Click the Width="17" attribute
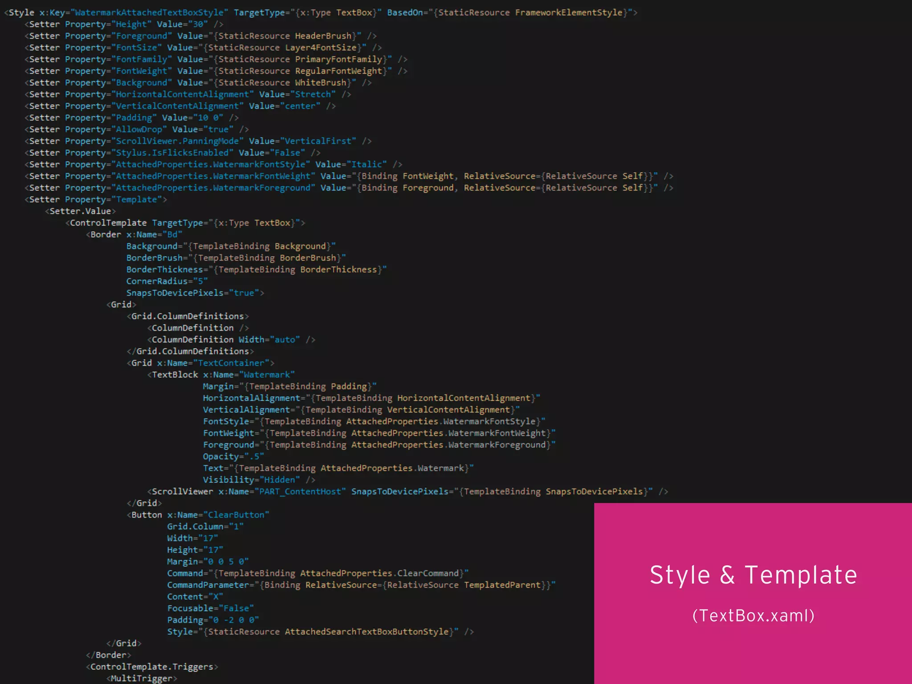This screenshot has height=684, width=912. pos(193,538)
